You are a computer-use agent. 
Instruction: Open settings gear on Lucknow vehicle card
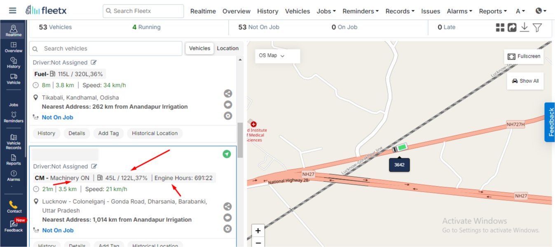227,229
